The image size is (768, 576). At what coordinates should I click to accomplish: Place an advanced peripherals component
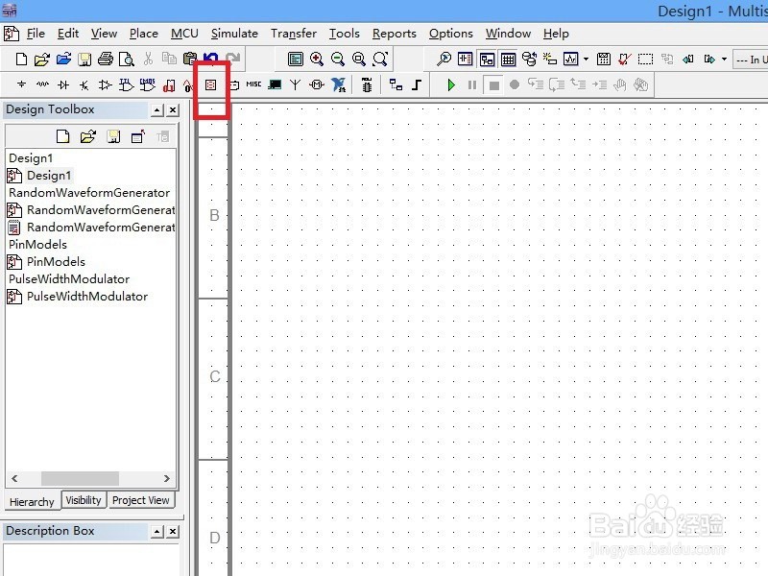tap(275, 84)
